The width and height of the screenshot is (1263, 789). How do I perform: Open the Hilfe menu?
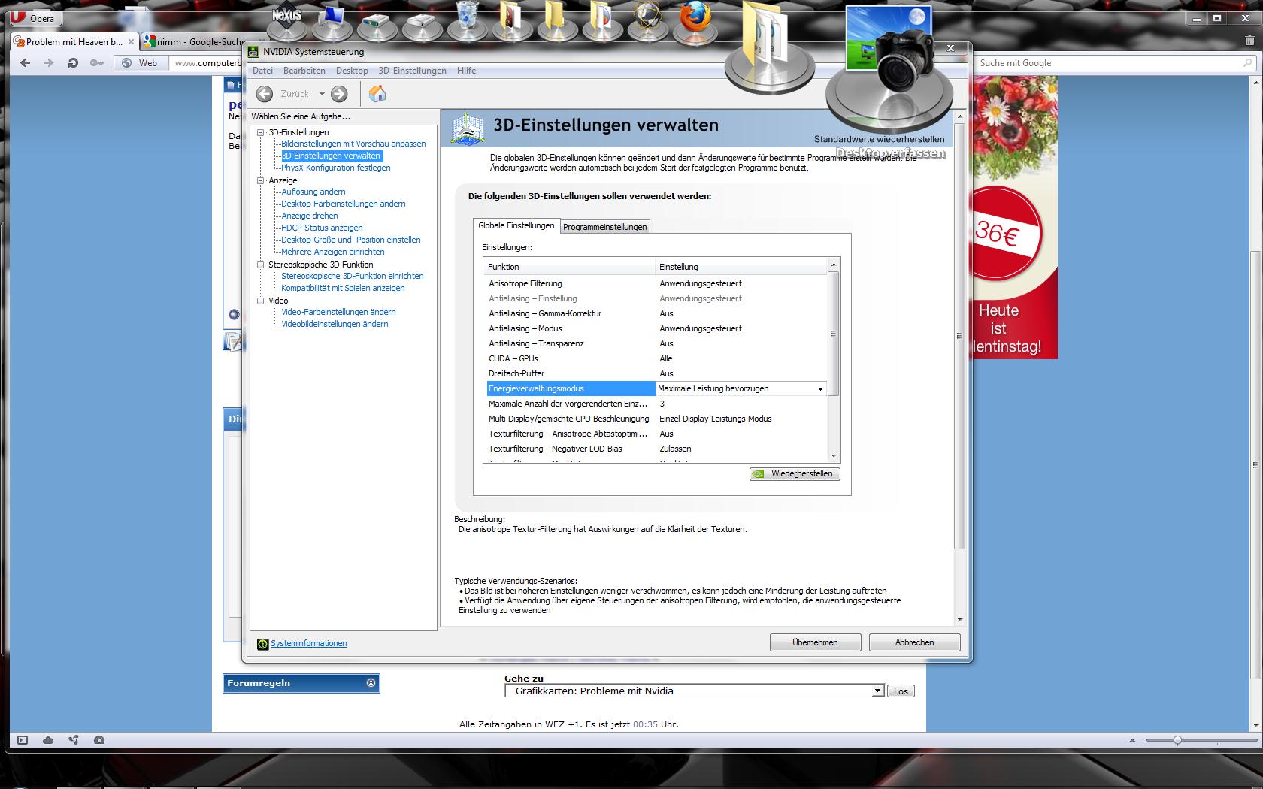466,71
